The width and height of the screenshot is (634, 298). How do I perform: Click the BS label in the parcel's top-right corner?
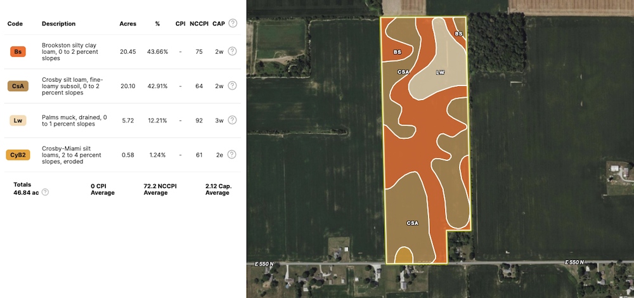458,34
